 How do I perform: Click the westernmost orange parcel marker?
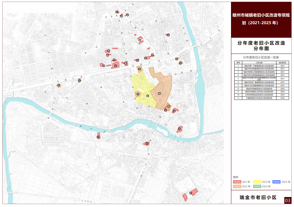click(59, 85)
